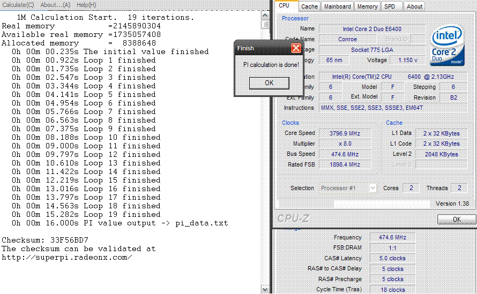Click the processor Name field Intel Core 2 Duo E6400
The width and height of the screenshot is (477, 294).
[372, 29]
